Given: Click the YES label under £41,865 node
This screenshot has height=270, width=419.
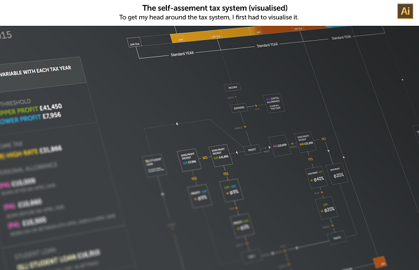Looking at the screenshot, I should pyautogui.click(x=226, y=174).
